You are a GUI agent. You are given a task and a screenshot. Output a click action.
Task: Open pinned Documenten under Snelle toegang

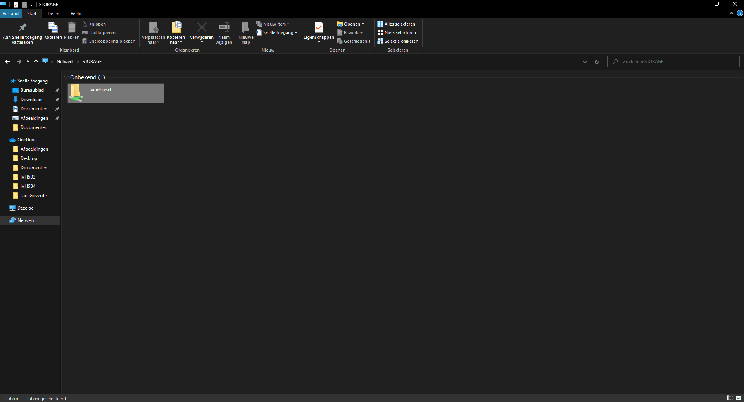click(x=34, y=109)
